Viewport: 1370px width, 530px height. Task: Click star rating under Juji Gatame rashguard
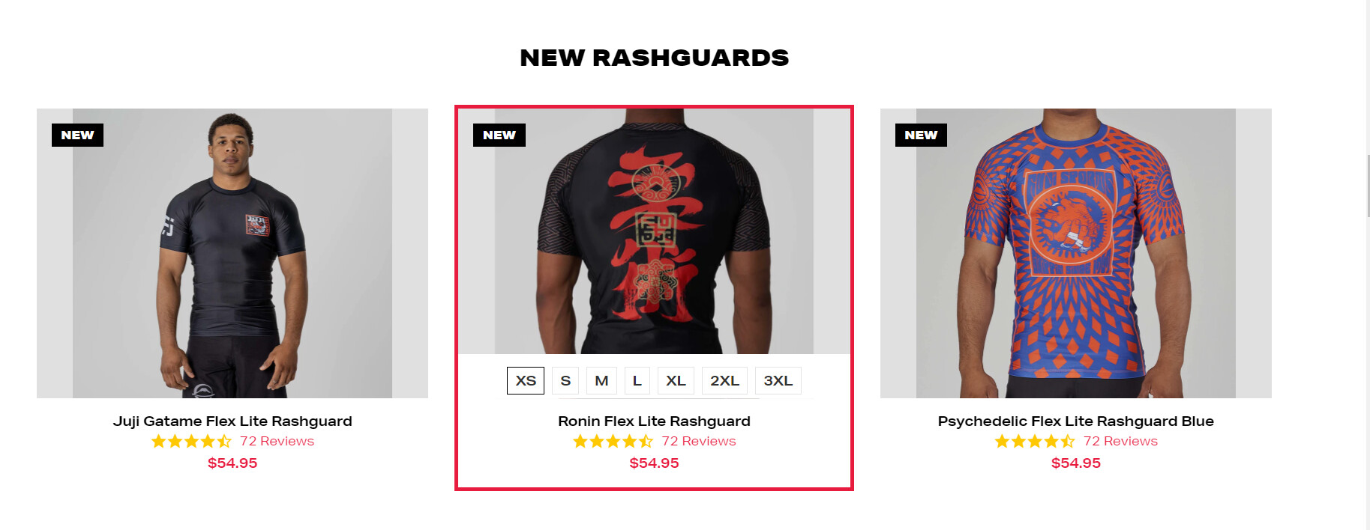(191, 442)
